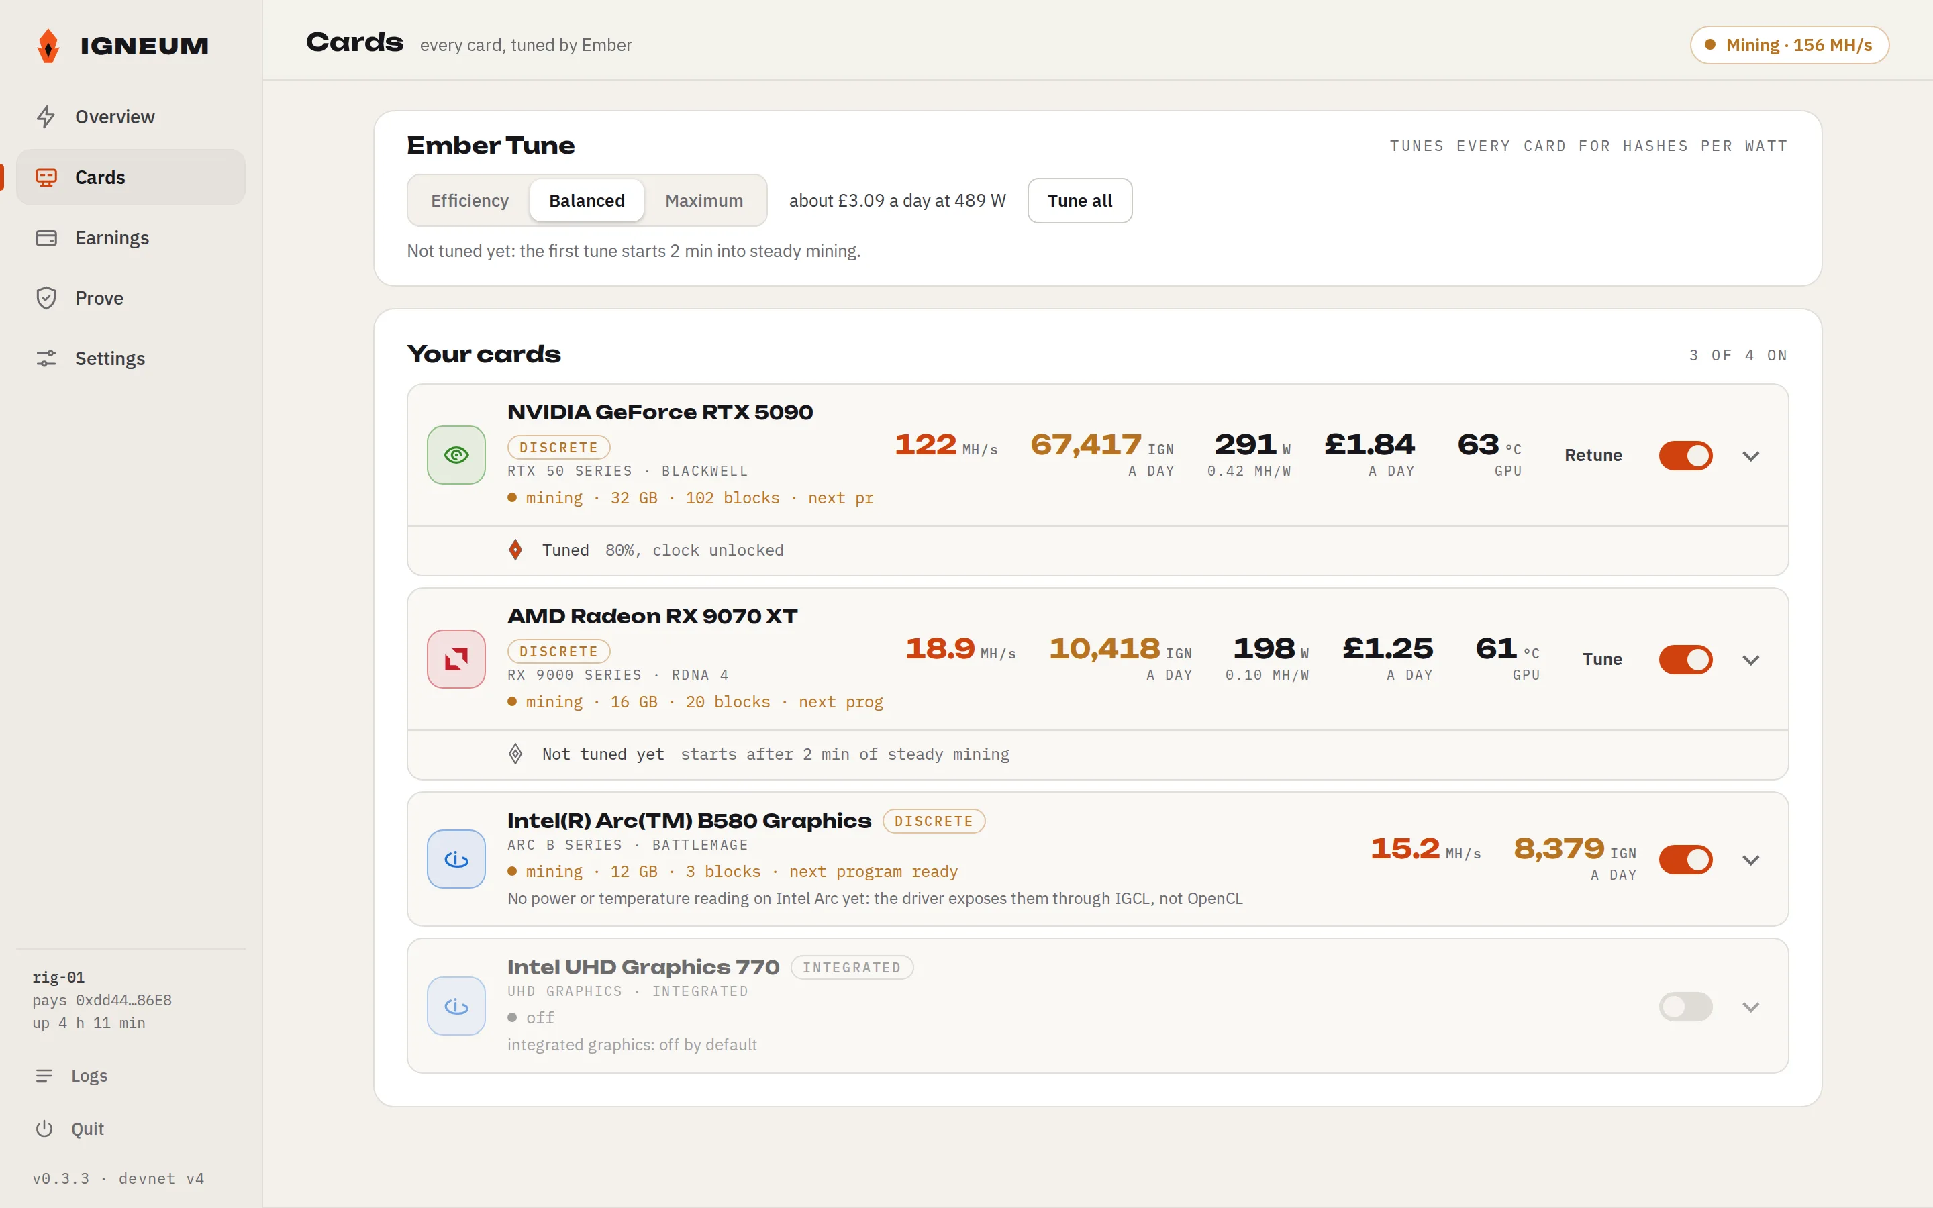Select the Balanced tune mode
The width and height of the screenshot is (1933, 1208).
point(587,201)
